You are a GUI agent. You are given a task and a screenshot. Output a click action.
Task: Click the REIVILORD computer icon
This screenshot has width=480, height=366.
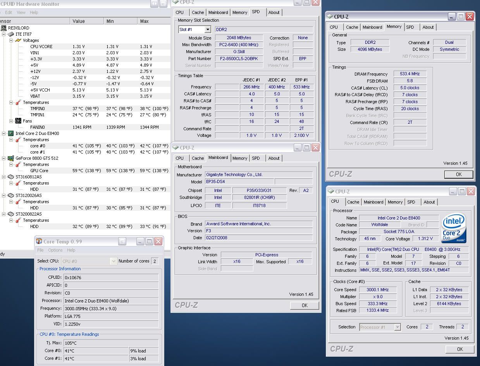point(4,28)
